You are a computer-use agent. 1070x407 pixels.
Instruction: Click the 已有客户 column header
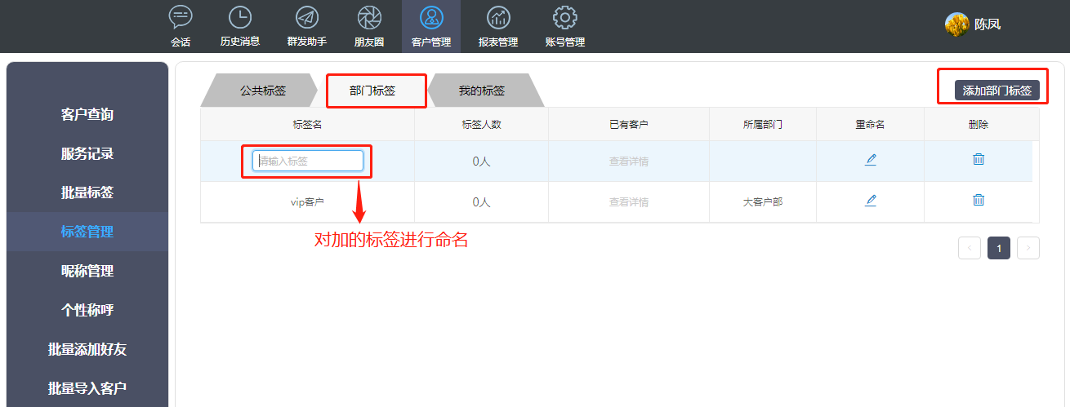pyautogui.click(x=629, y=125)
